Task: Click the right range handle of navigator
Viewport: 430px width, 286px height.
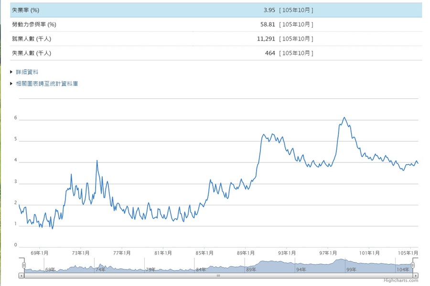Action: click(413, 265)
